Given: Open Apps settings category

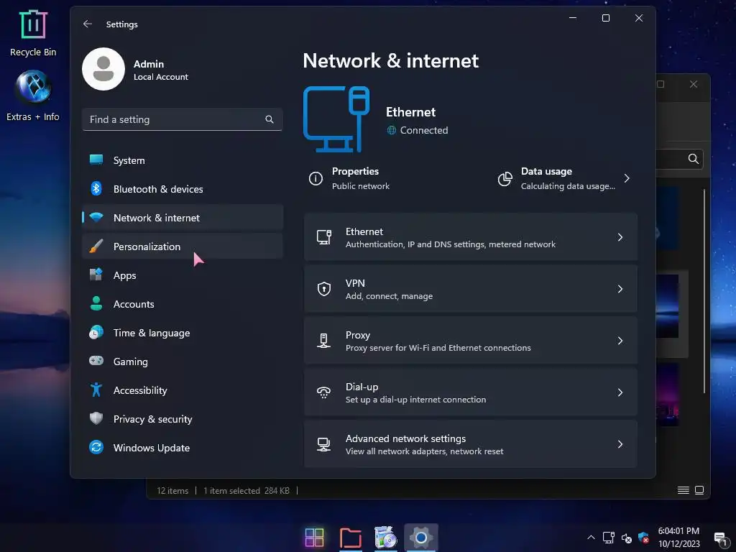Looking at the screenshot, I should click(182, 275).
